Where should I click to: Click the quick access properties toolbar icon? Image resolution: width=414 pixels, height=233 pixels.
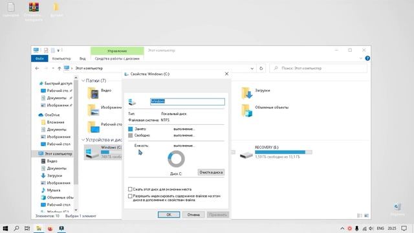[46, 50]
